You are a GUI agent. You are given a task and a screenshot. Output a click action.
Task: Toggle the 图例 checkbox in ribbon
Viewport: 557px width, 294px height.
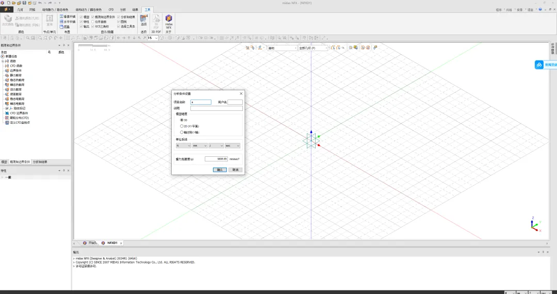119,22
